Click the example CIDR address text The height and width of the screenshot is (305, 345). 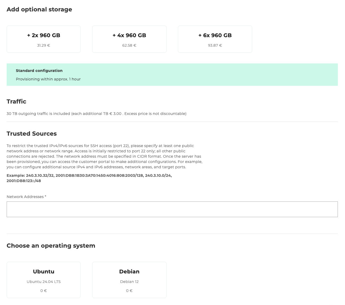click(x=89, y=178)
